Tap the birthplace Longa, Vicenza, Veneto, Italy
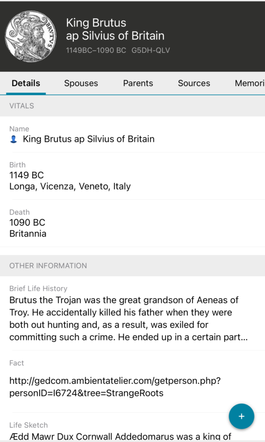 [70, 186]
